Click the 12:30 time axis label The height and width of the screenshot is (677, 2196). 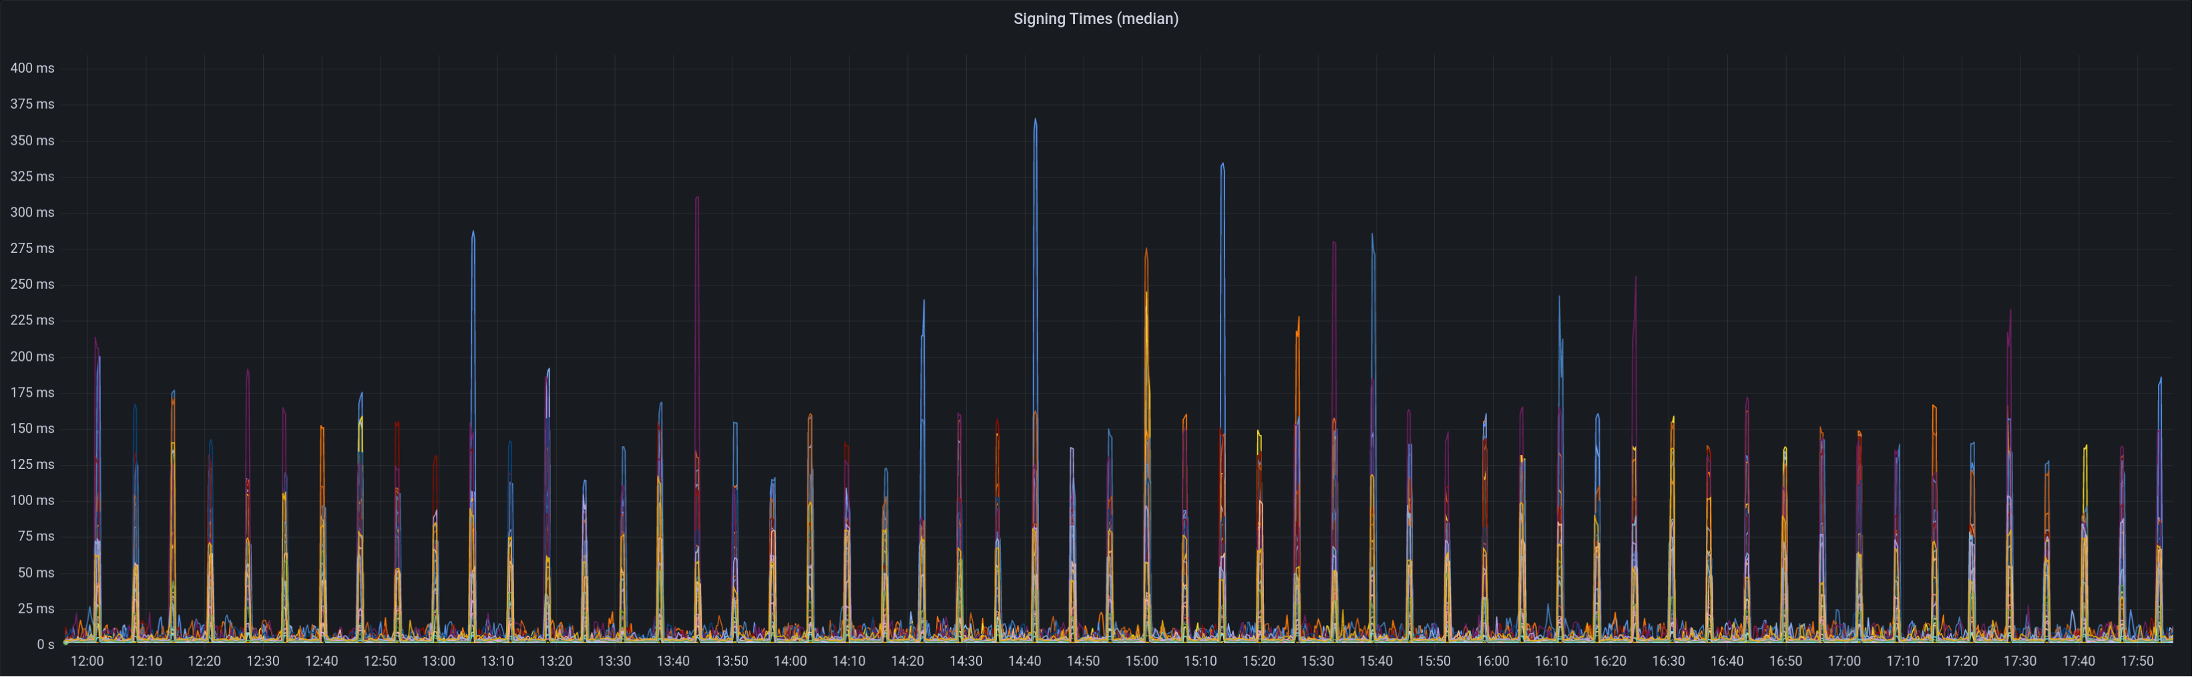point(262,661)
